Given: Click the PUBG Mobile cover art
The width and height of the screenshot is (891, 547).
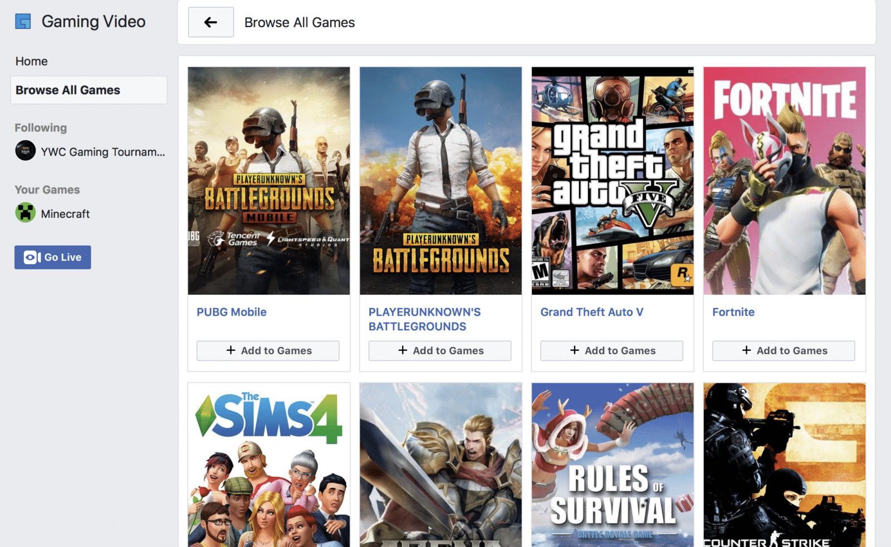Looking at the screenshot, I should pyautogui.click(x=269, y=181).
